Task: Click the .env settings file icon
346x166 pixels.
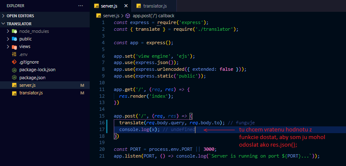Action: point(14,54)
